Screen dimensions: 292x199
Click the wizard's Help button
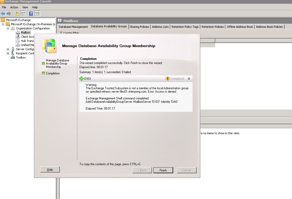[50, 170]
